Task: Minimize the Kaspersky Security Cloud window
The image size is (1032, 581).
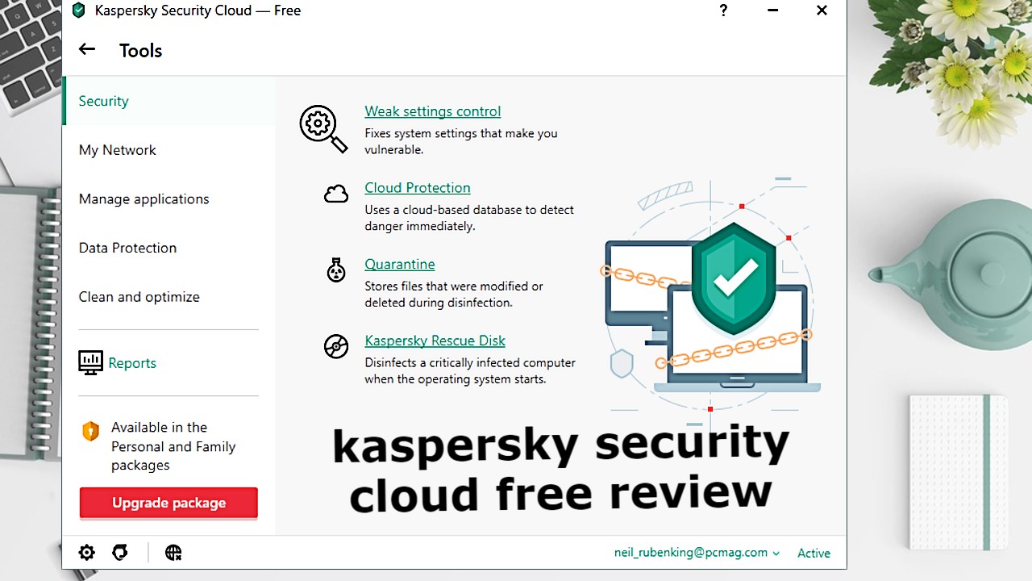Action: [773, 10]
